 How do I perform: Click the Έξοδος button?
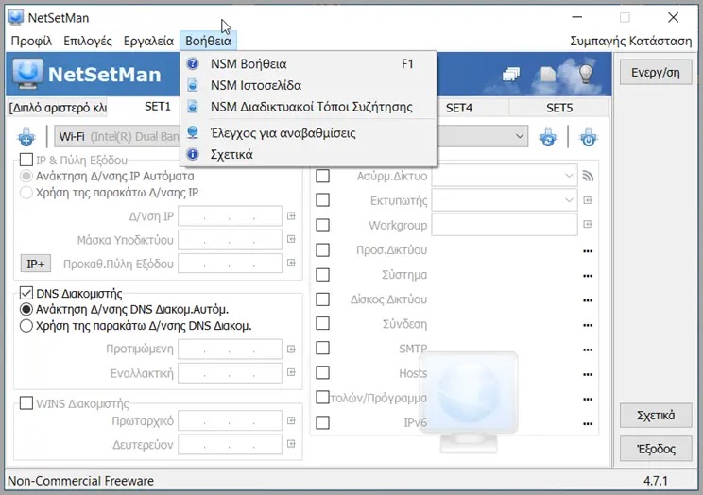(x=656, y=449)
